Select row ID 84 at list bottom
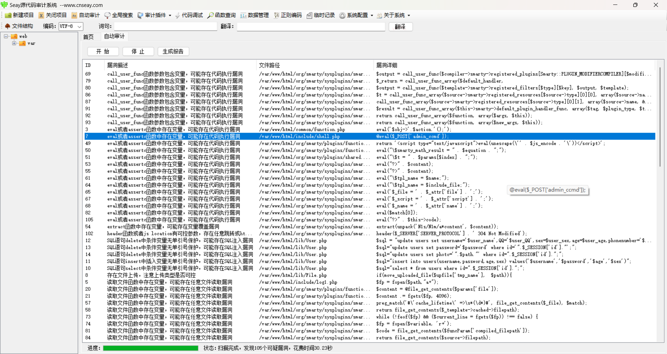 coord(370,338)
